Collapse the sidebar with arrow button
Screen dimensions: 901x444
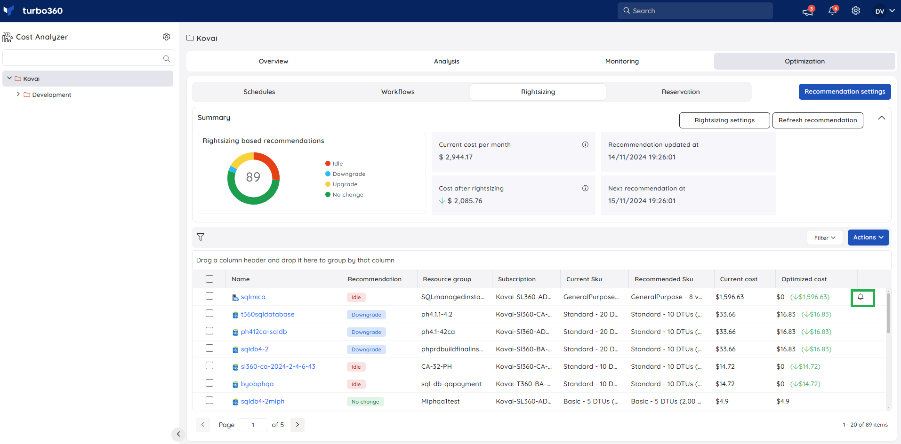point(178,434)
